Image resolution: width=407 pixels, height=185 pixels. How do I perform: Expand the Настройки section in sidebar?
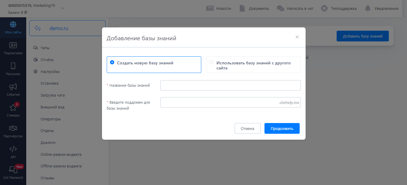tap(50, 72)
